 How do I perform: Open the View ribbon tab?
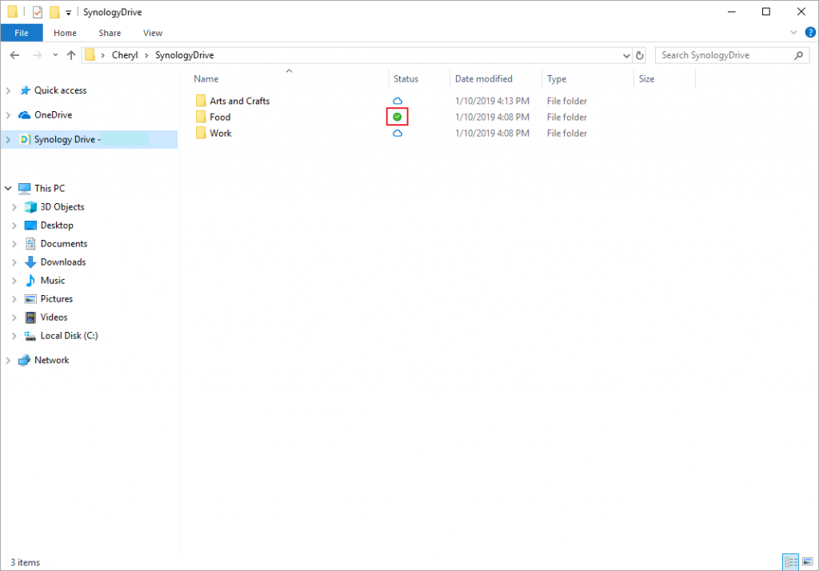153,33
